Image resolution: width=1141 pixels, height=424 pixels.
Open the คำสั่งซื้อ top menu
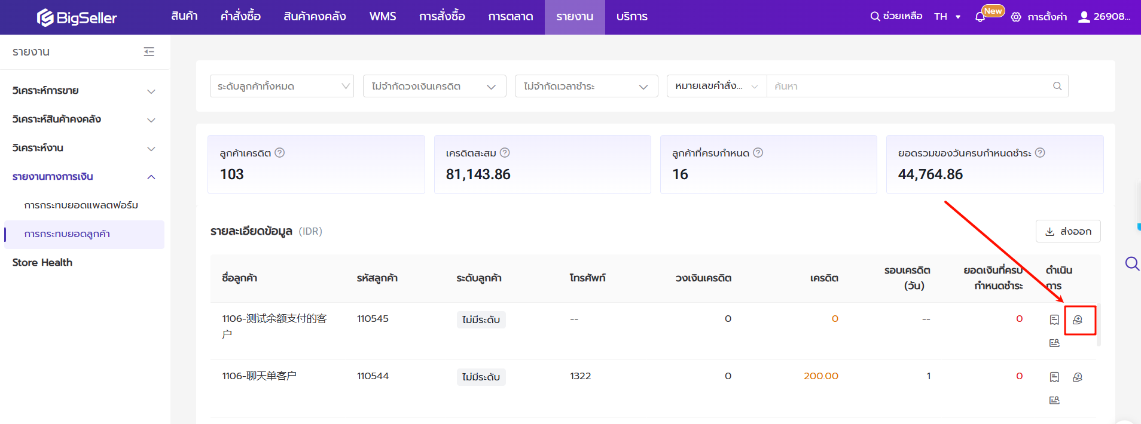click(x=240, y=17)
